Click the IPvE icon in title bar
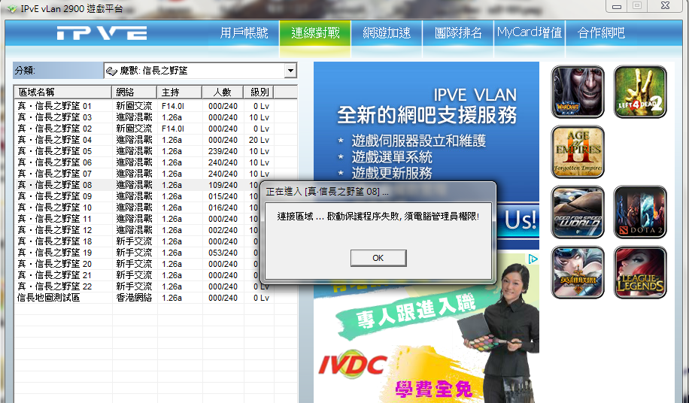Screen dimensions: 689x403 [13, 8]
